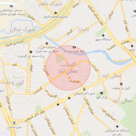Click the burger icon for گریل بار سالوته
This screenshot has height=136, width=136.
pos(121,84)
